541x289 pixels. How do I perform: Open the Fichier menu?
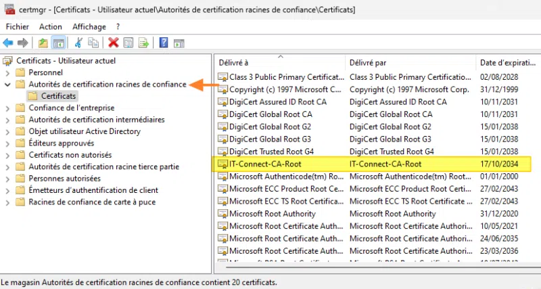click(18, 26)
